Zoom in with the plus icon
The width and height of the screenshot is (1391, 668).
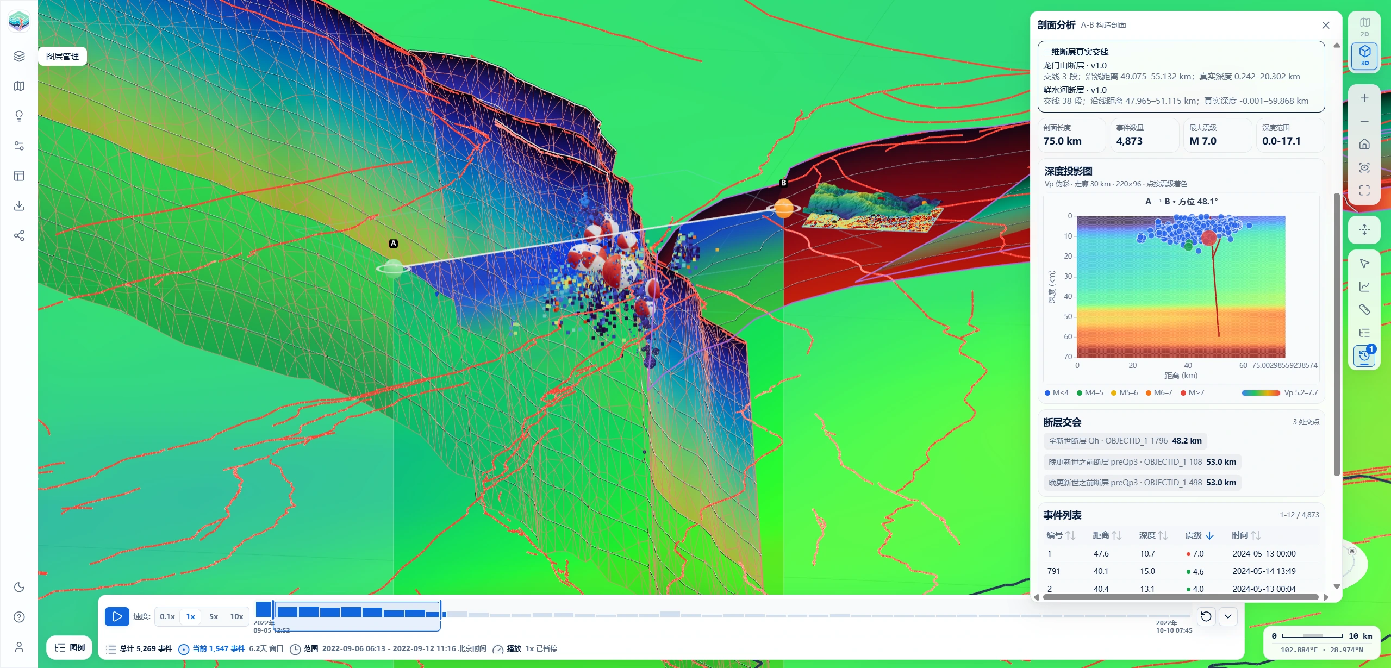(1364, 98)
